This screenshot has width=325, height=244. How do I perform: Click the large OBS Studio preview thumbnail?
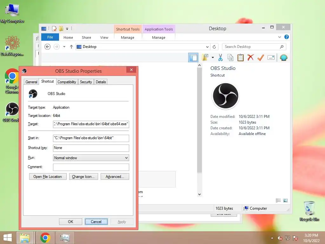[x=226, y=96]
